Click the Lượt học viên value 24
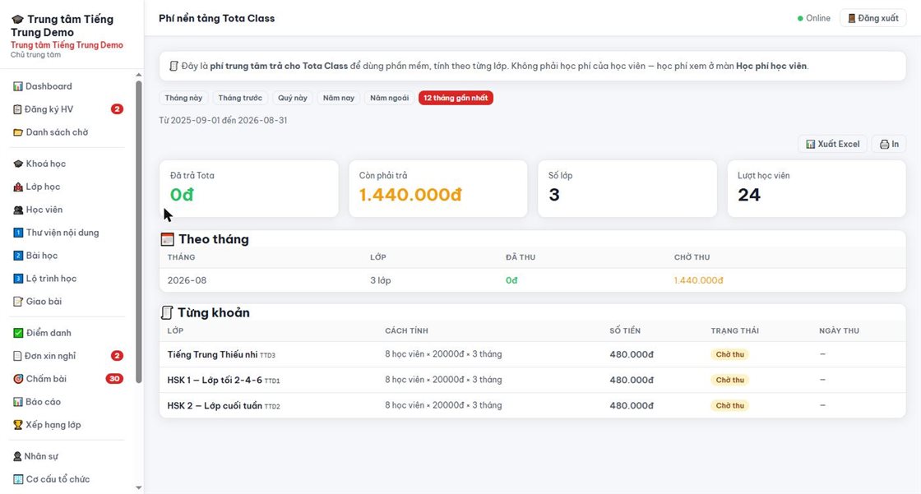Image resolution: width=921 pixels, height=494 pixels. (749, 195)
